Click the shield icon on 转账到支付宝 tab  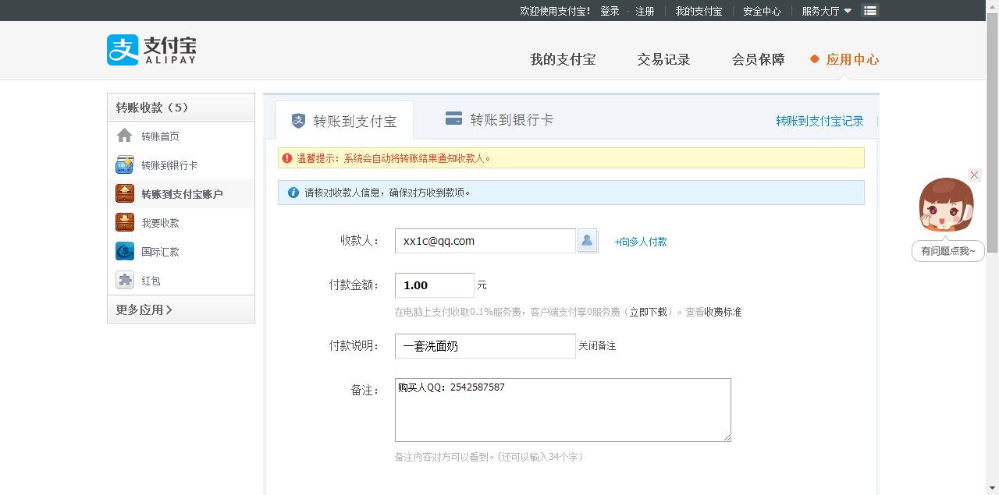(298, 121)
